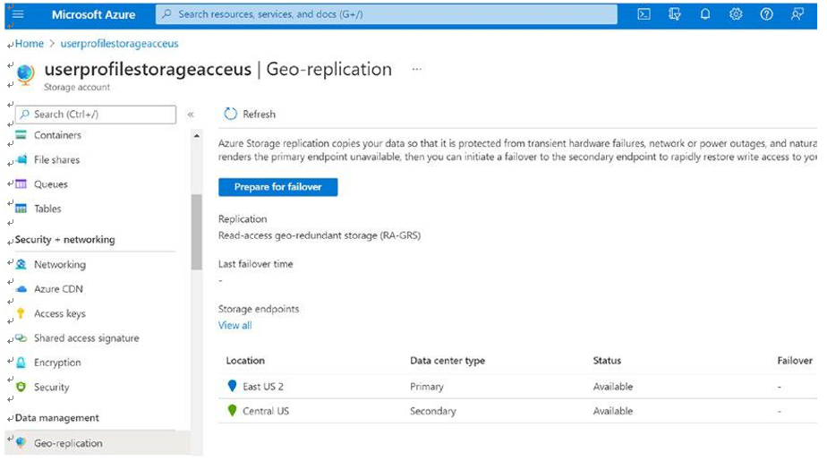Click Available status in Central US row

613,411
